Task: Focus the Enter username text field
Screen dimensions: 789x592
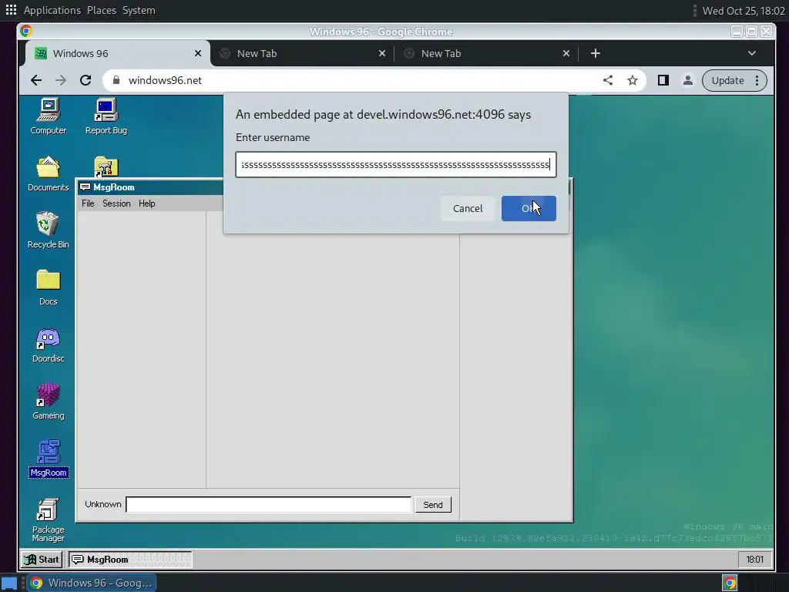Action: pyautogui.click(x=396, y=165)
